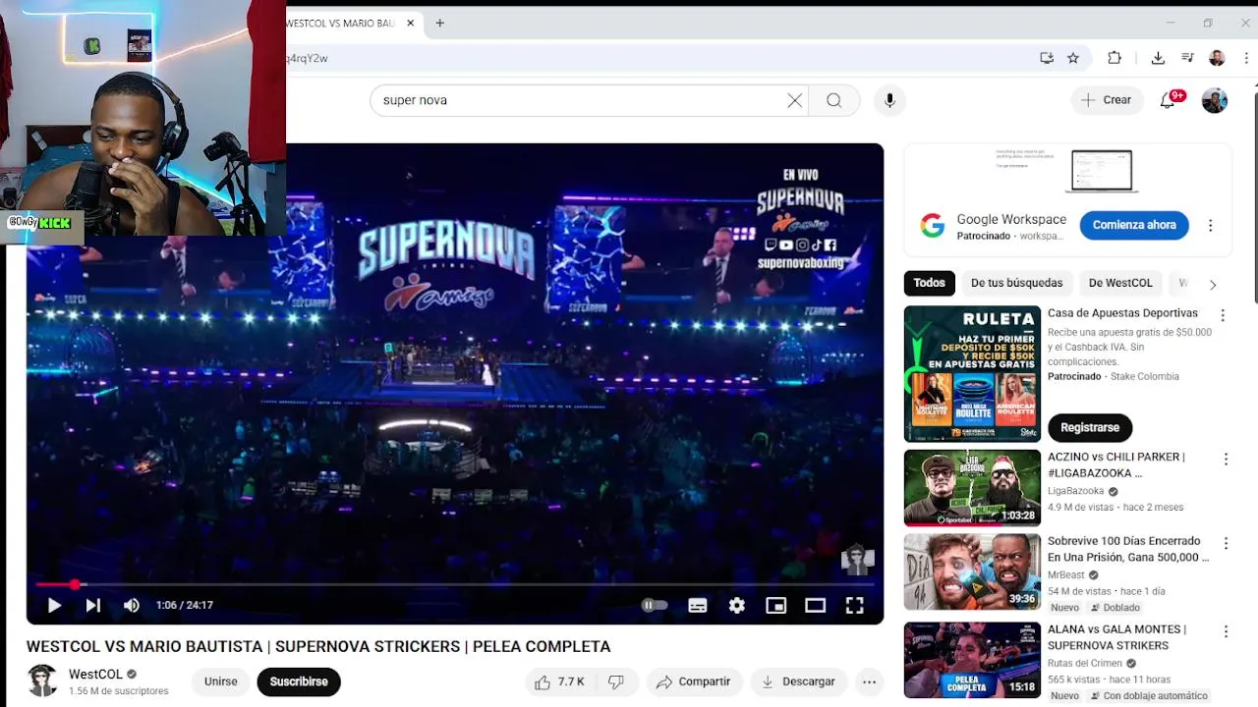The image size is (1258, 707).
Task: Select 'De tus búsquedas' chip
Action: [1016, 283]
